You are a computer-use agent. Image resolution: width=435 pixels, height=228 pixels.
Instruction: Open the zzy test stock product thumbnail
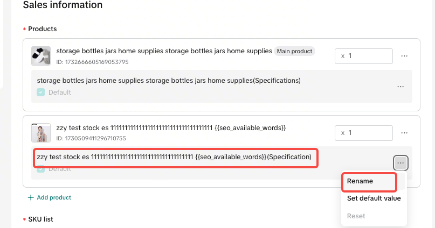[41, 133]
